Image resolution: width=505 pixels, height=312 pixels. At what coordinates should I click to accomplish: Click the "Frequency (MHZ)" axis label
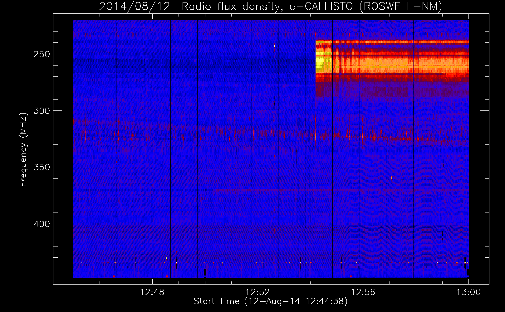tap(23, 149)
